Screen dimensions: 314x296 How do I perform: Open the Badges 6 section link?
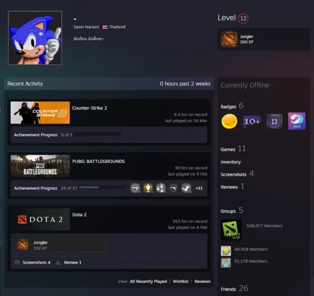pyautogui.click(x=232, y=106)
